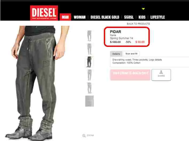Open the 55DSL section
Screen dimensions: 189x141
[x=129, y=17]
